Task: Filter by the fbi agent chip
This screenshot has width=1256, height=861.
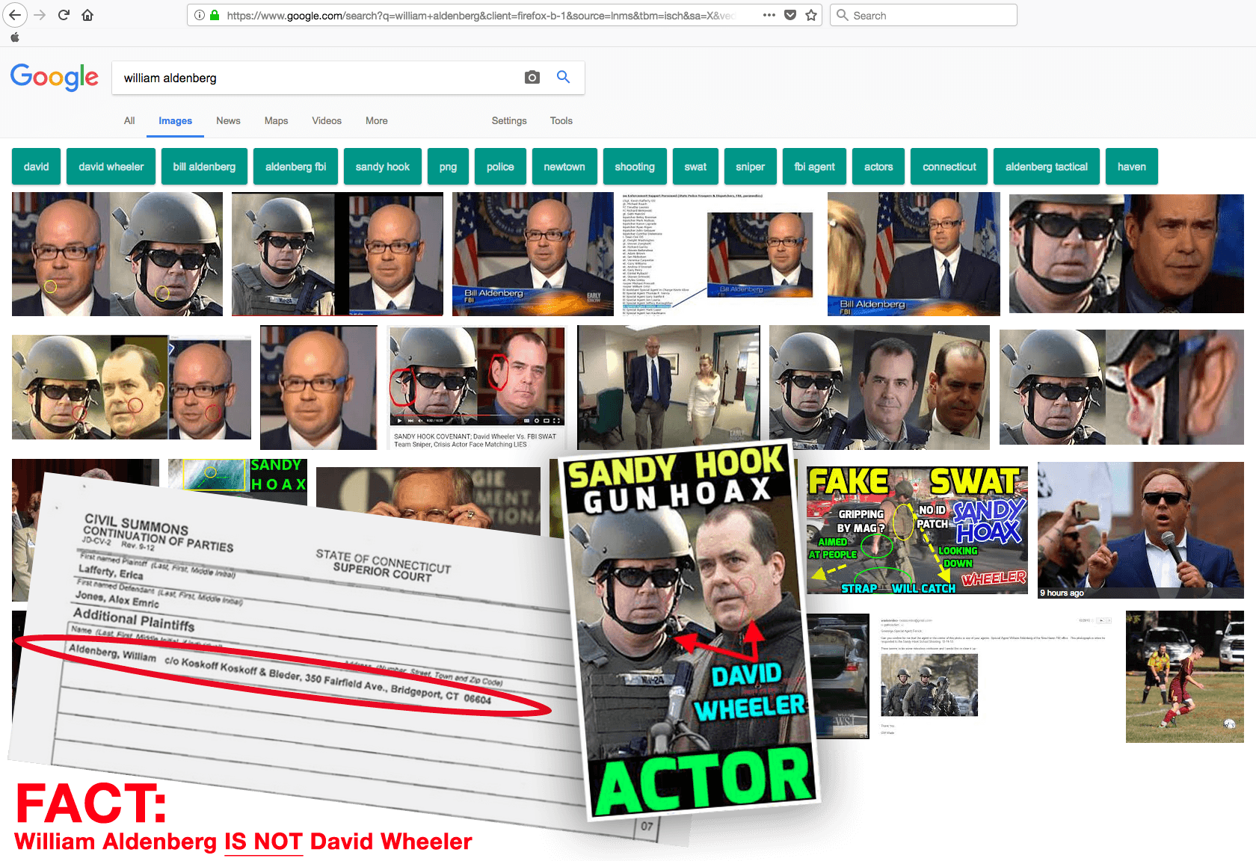Action: 815,167
